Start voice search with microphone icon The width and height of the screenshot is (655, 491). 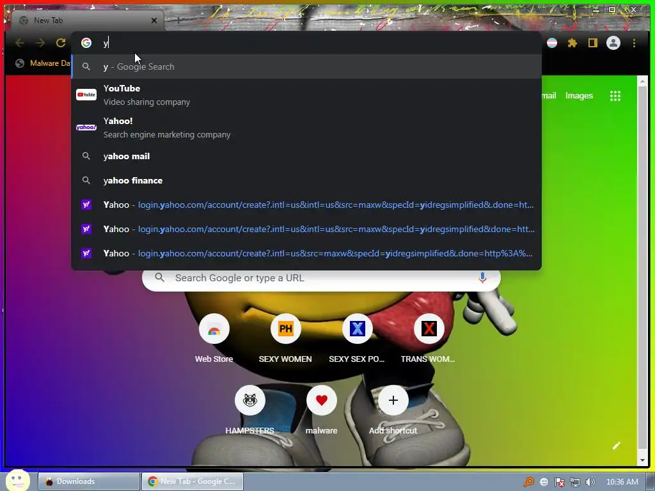coord(482,277)
